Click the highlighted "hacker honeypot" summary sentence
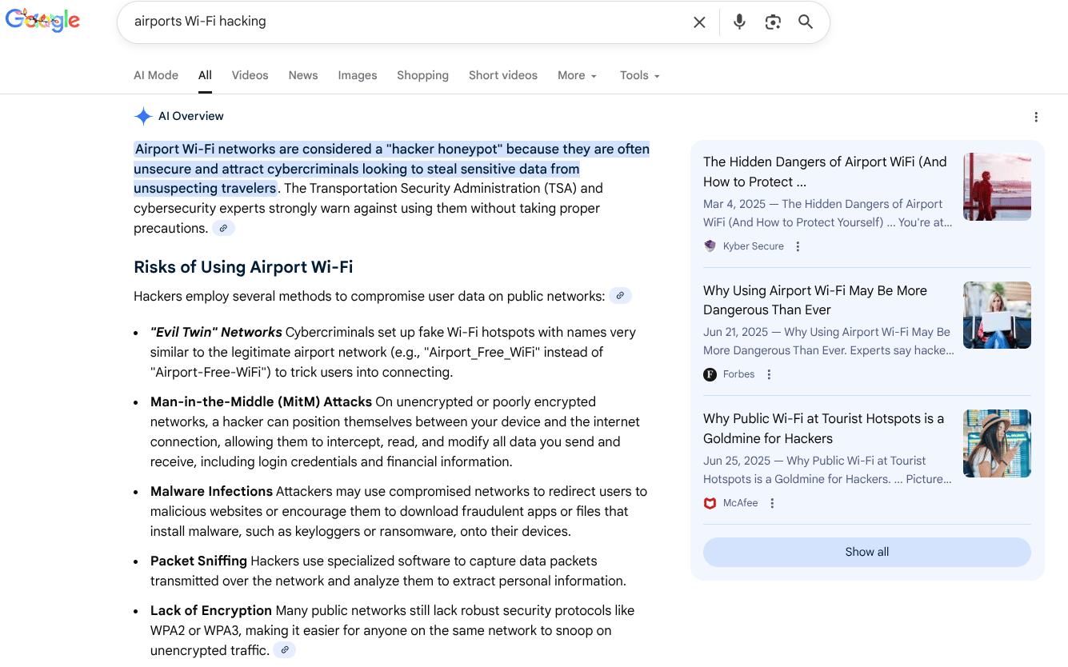This screenshot has height=667, width=1068. (391, 169)
